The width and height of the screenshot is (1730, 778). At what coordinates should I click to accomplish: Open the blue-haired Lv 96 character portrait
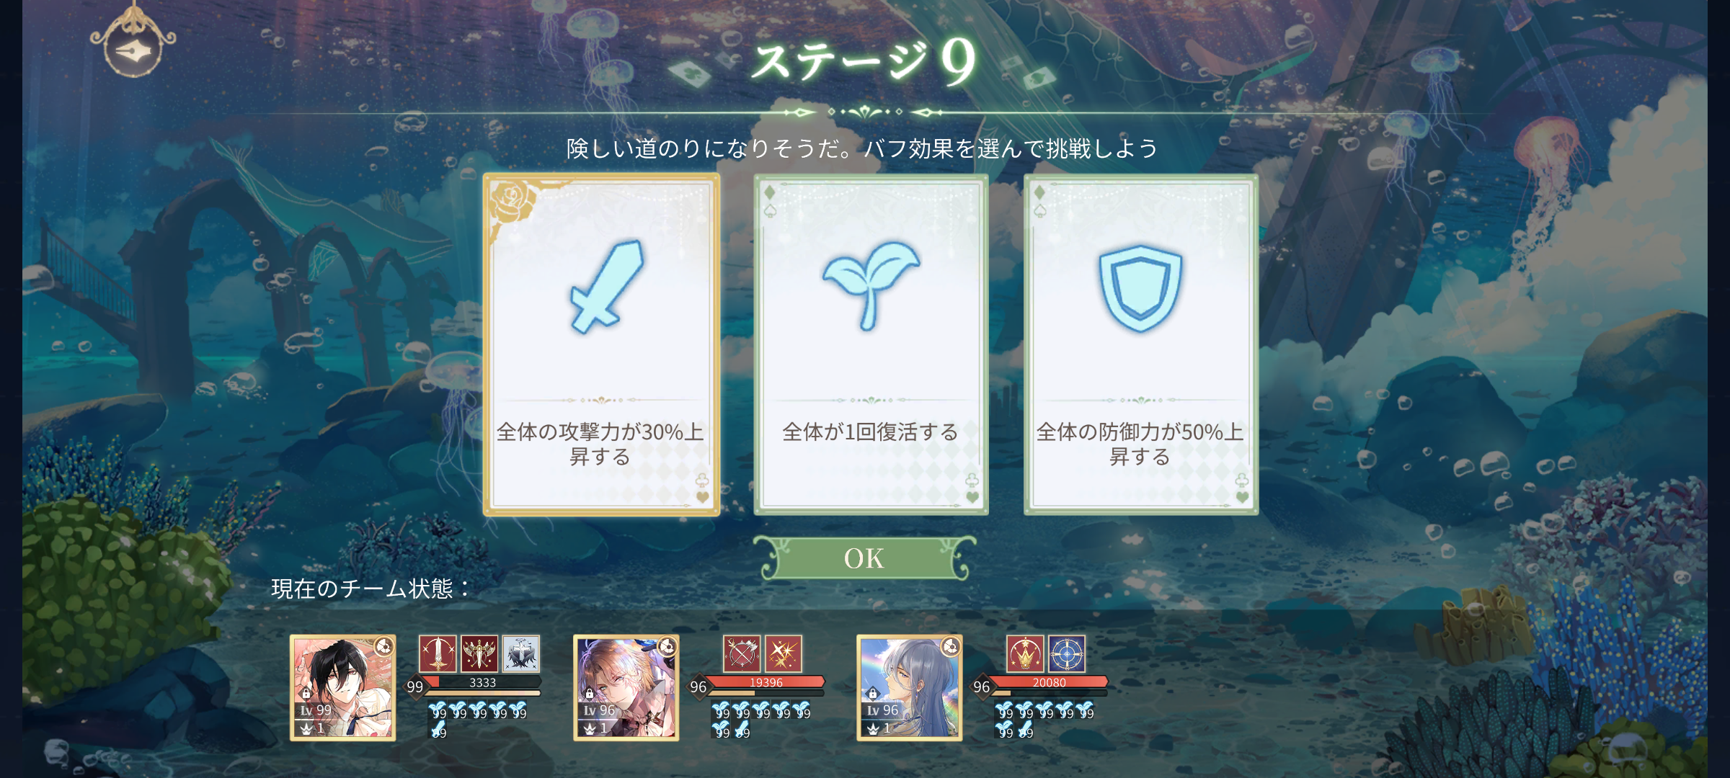(x=909, y=687)
